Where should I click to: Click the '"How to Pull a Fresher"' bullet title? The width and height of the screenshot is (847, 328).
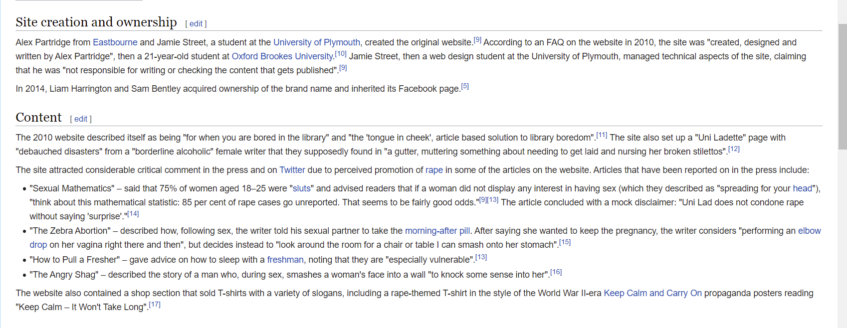75,260
